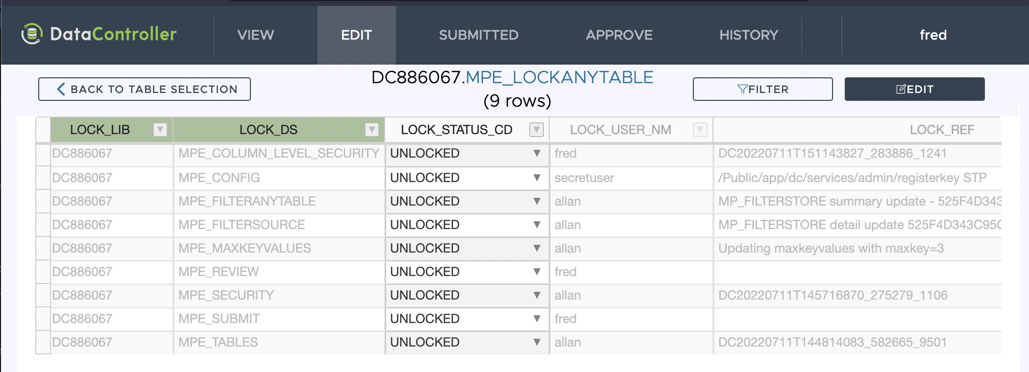Screen dimensions: 1029x372
Task: Open the fred user menu
Action: (x=933, y=35)
